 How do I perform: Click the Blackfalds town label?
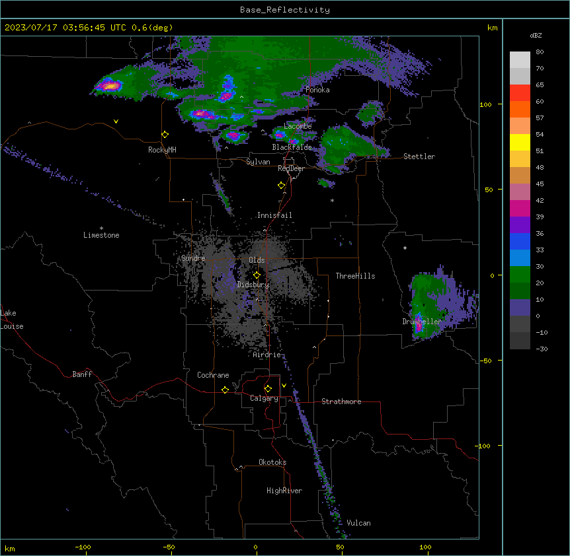tap(292, 147)
